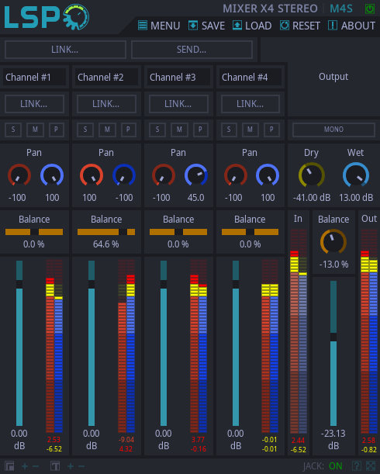Click Channel #4 volume fader
The image size is (380, 474).
pos(236,343)
